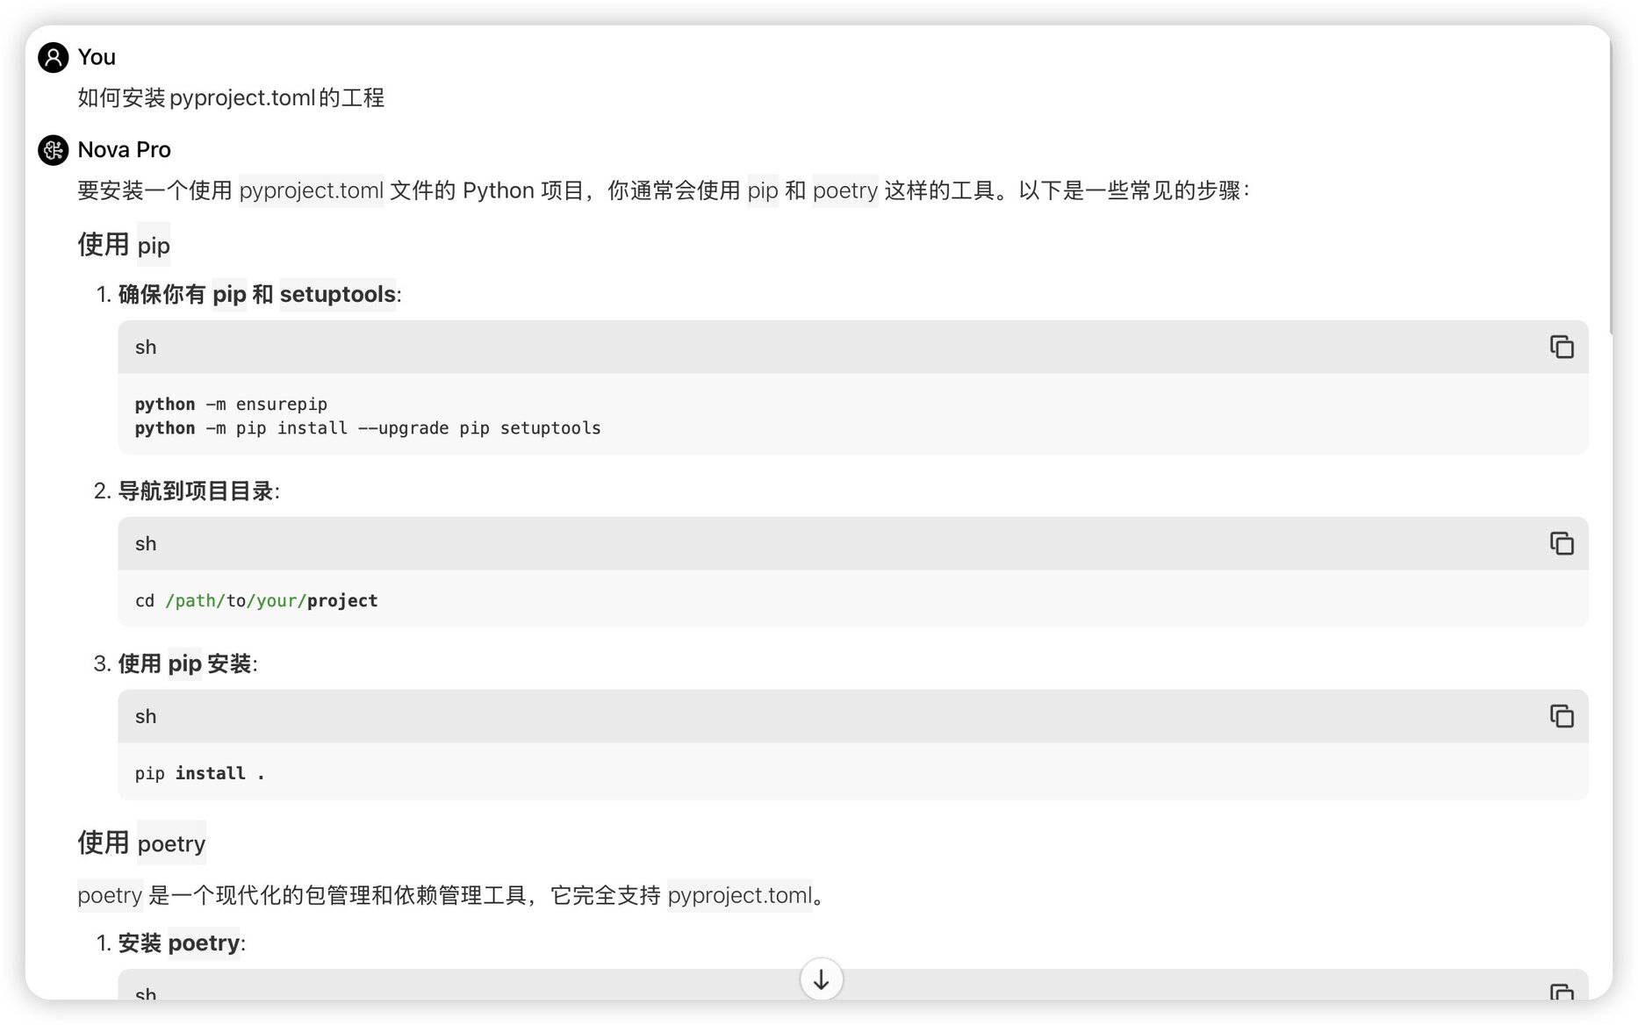The image size is (1638, 1025).
Task: Click the pip install --upgrade command line
Action: (x=368, y=428)
